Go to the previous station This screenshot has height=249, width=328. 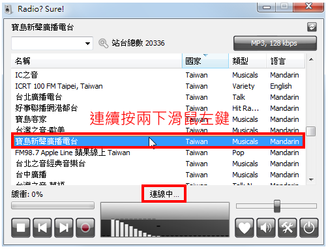(42, 227)
